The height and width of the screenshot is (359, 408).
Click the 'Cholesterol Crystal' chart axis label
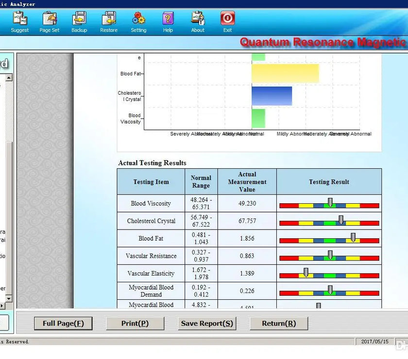pyautogui.click(x=129, y=96)
